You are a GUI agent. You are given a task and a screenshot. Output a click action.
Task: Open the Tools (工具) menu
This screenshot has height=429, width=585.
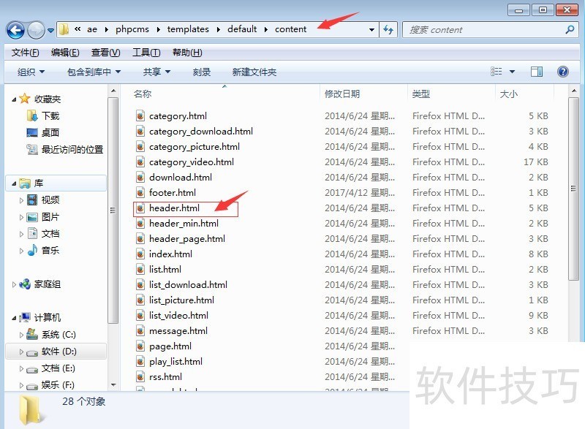(x=146, y=53)
